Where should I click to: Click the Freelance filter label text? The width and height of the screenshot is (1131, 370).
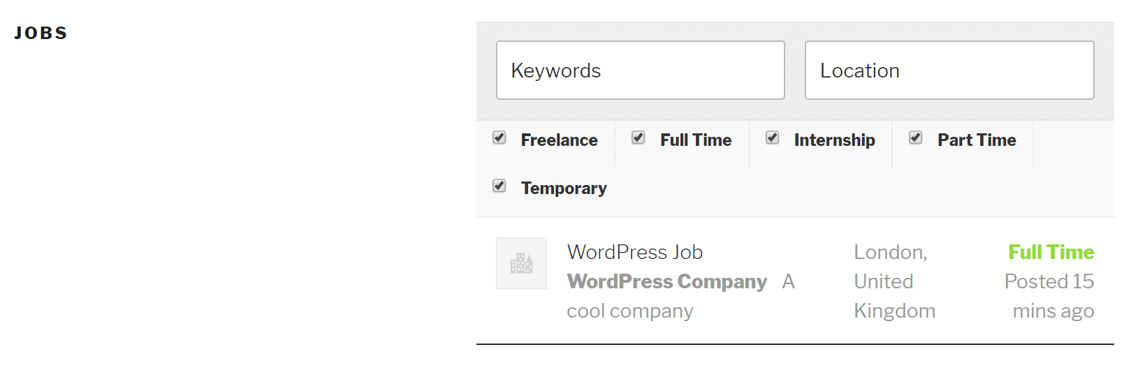pos(559,140)
